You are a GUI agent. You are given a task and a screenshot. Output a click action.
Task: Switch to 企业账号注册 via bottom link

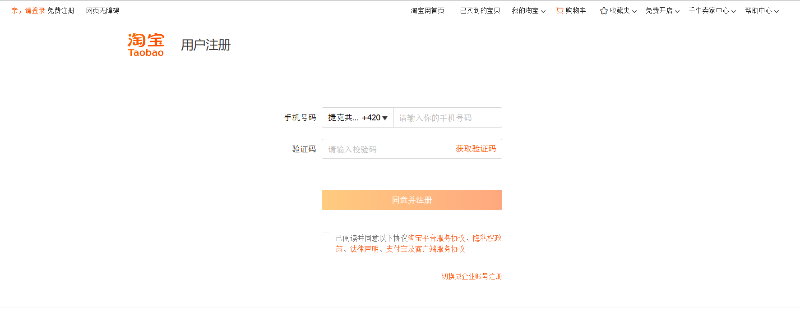[x=472, y=276]
